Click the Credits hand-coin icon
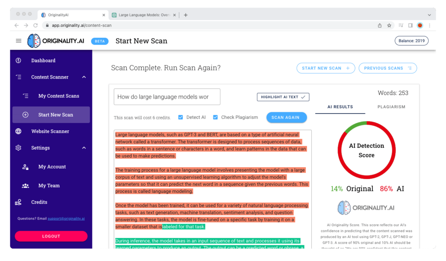The height and width of the screenshot is (261, 446). [x=18, y=202]
